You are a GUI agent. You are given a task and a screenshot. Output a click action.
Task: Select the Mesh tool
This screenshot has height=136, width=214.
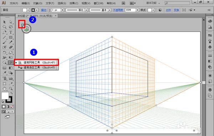[4, 68]
